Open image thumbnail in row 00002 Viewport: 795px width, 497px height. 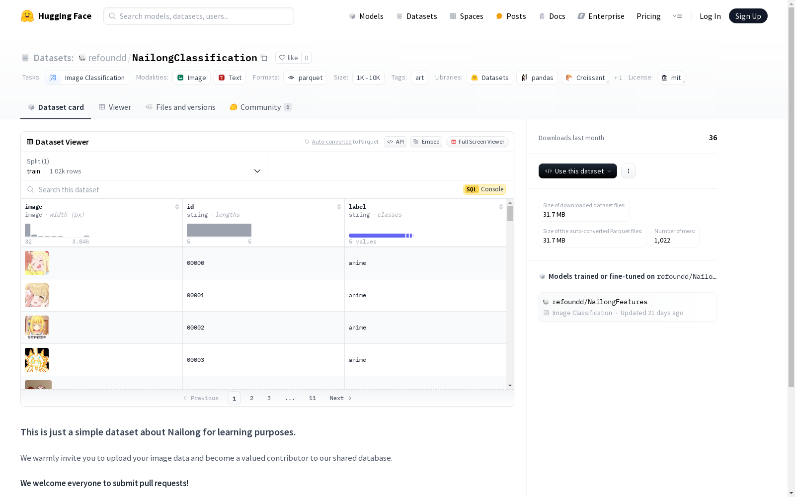(x=37, y=328)
